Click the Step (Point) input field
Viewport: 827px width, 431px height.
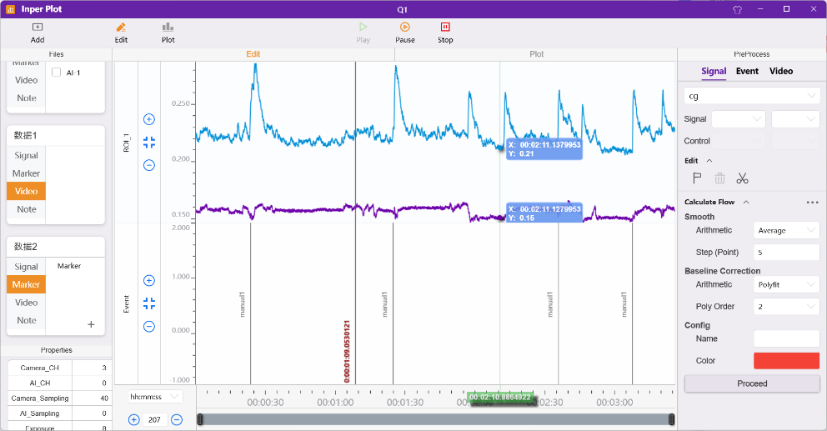point(787,252)
